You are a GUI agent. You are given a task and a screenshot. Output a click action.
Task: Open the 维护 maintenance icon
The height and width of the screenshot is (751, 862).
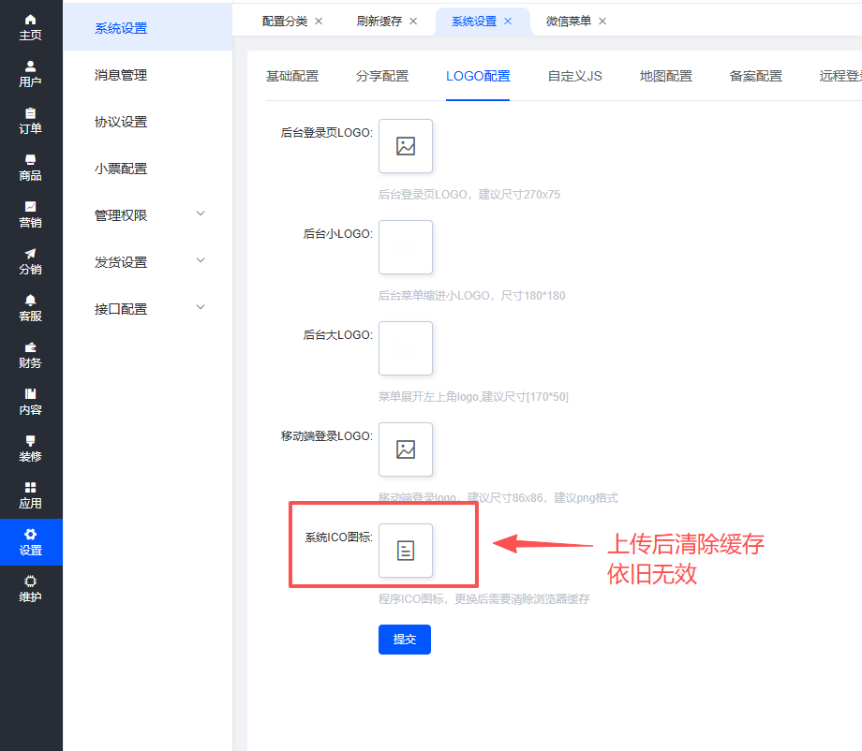pyautogui.click(x=31, y=582)
